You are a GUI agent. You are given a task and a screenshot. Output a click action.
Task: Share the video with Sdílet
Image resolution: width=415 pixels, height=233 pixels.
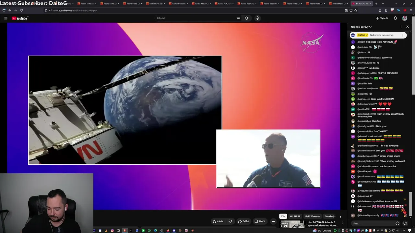243,221
